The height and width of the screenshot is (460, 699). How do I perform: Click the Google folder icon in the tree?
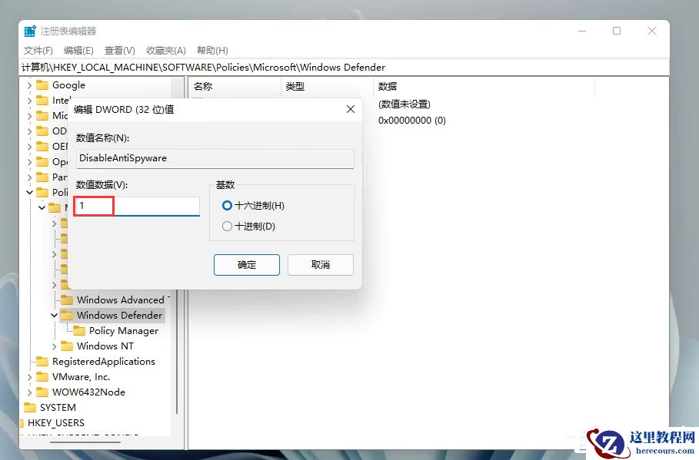click(x=42, y=84)
